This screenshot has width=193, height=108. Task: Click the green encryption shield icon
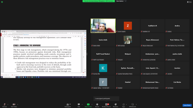click(x=2, y=2)
